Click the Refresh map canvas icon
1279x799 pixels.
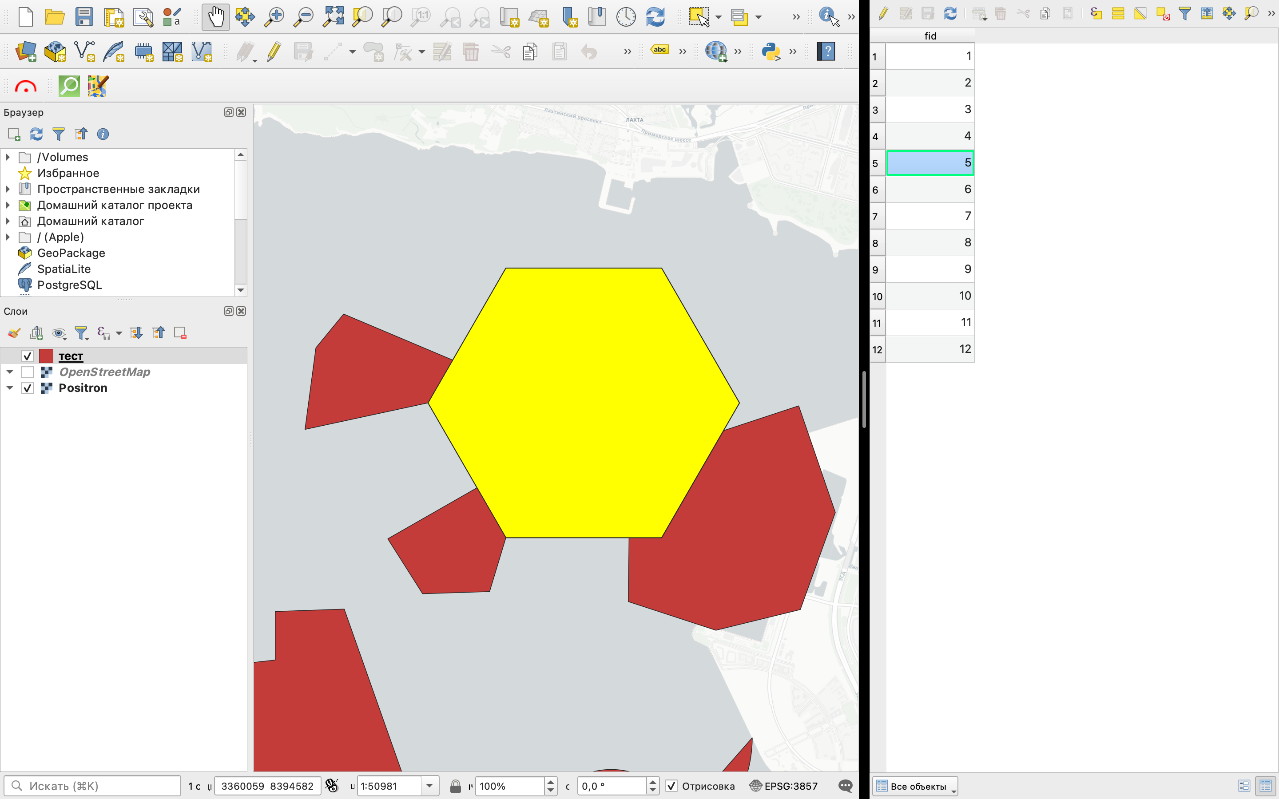coord(655,17)
